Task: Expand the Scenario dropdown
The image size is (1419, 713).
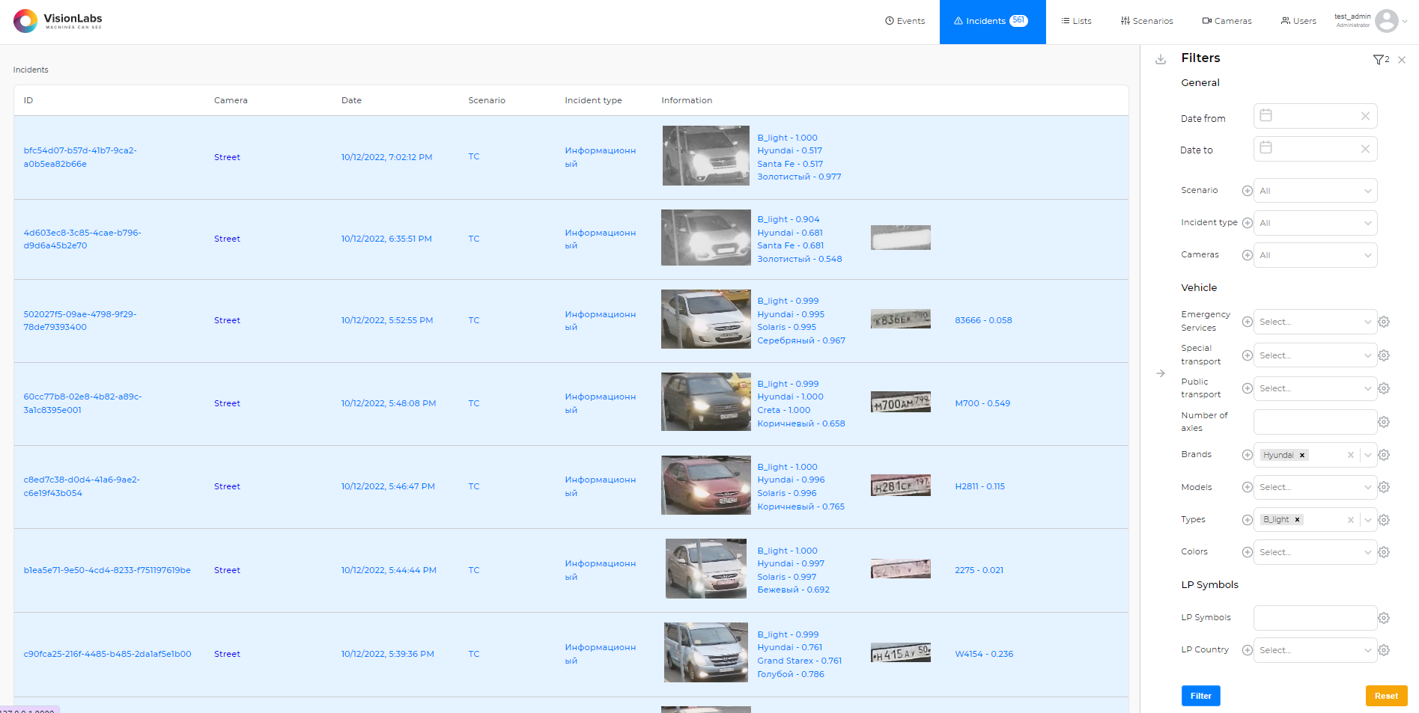Action: coord(1315,191)
